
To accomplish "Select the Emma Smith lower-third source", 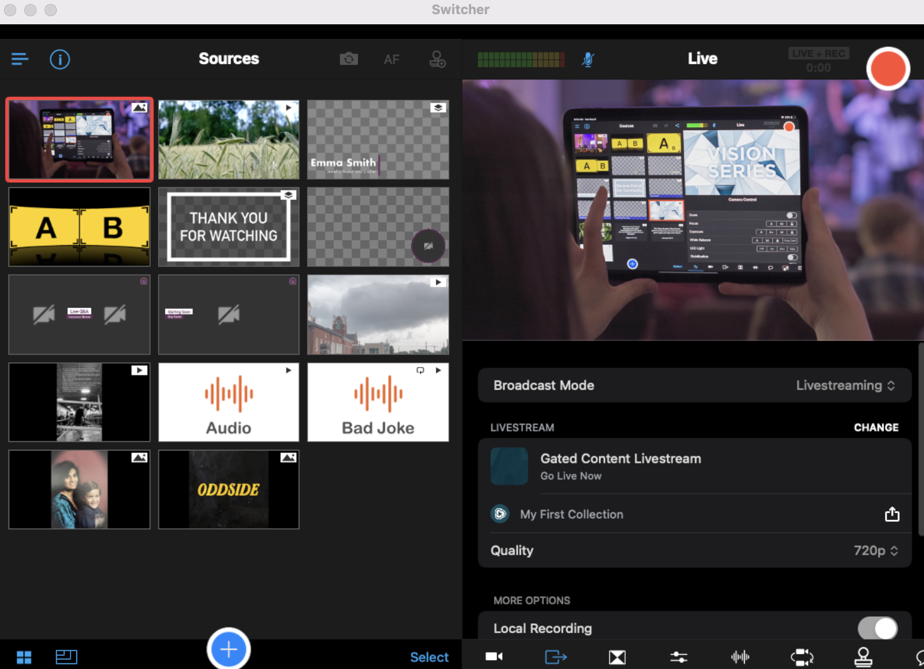I will 378,140.
